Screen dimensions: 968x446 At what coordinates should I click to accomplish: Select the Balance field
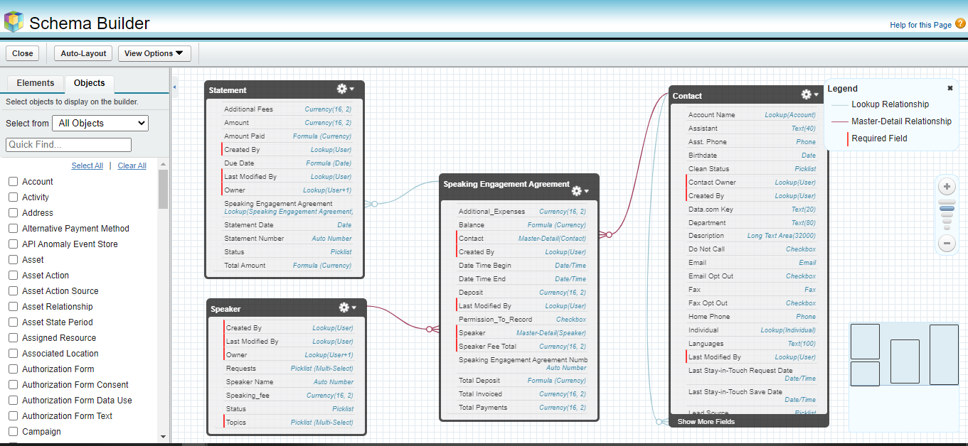click(522, 225)
